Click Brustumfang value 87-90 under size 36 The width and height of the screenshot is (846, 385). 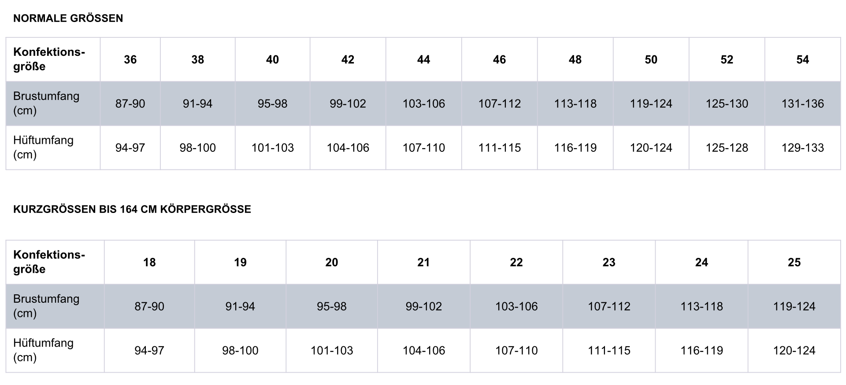pos(130,103)
